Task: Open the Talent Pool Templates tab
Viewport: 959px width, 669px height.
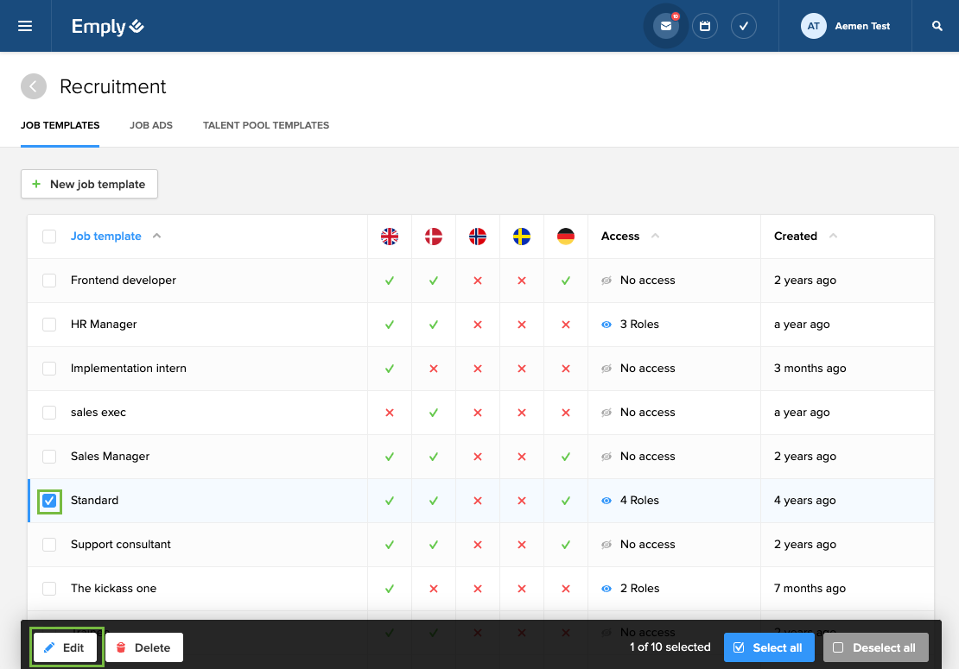Action: tap(266, 125)
